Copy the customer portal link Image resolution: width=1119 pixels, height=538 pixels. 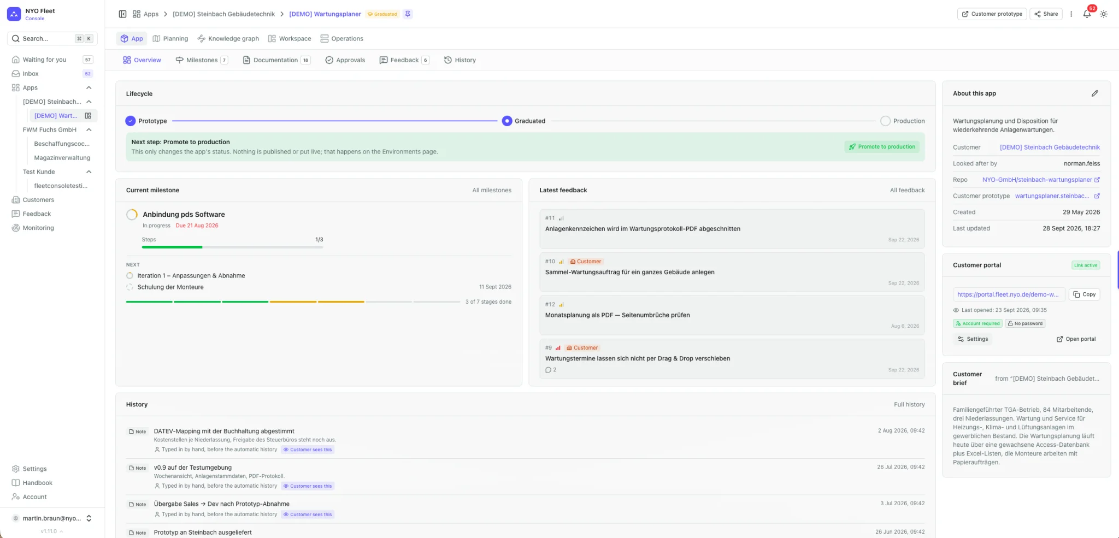[1084, 294]
